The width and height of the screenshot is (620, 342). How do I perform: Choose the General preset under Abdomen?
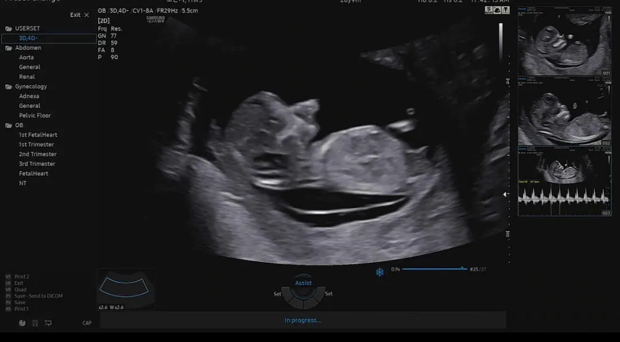click(x=30, y=67)
